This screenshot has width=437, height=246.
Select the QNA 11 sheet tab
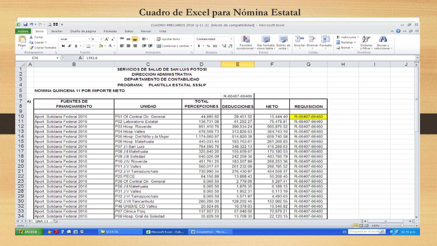pos(42,221)
